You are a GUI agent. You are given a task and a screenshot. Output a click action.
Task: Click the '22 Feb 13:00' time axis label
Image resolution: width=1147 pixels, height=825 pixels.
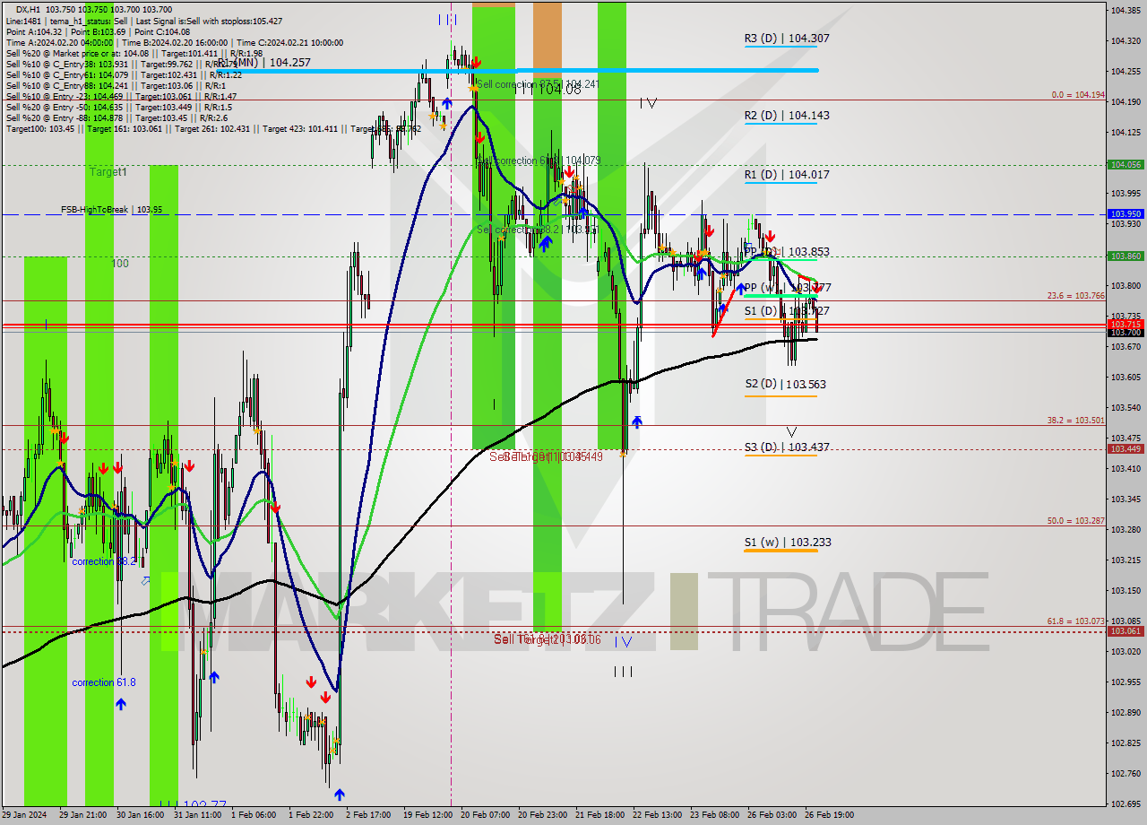[657, 815]
